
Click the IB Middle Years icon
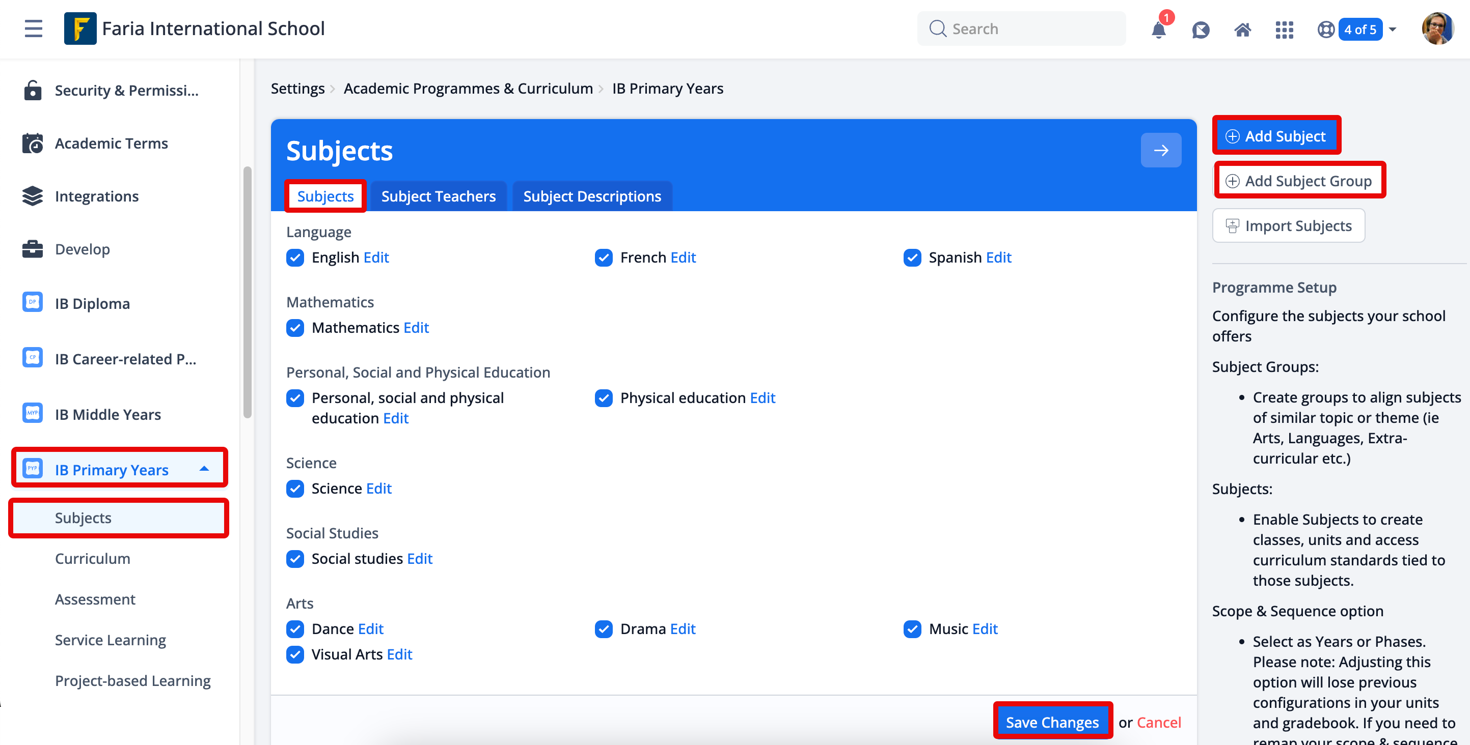point(33,413)
